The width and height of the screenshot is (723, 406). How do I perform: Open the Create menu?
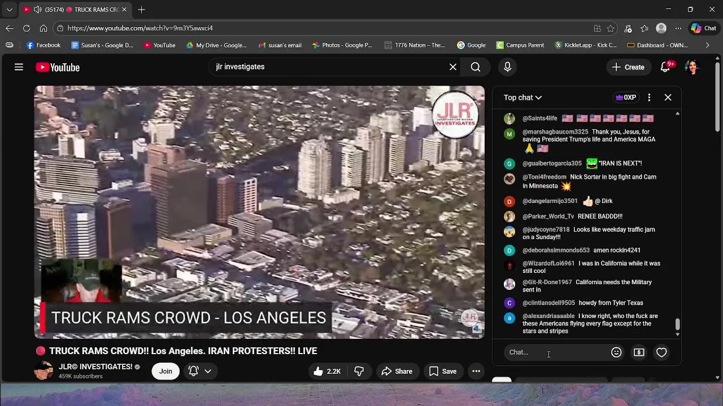click(x=628, y=67)
